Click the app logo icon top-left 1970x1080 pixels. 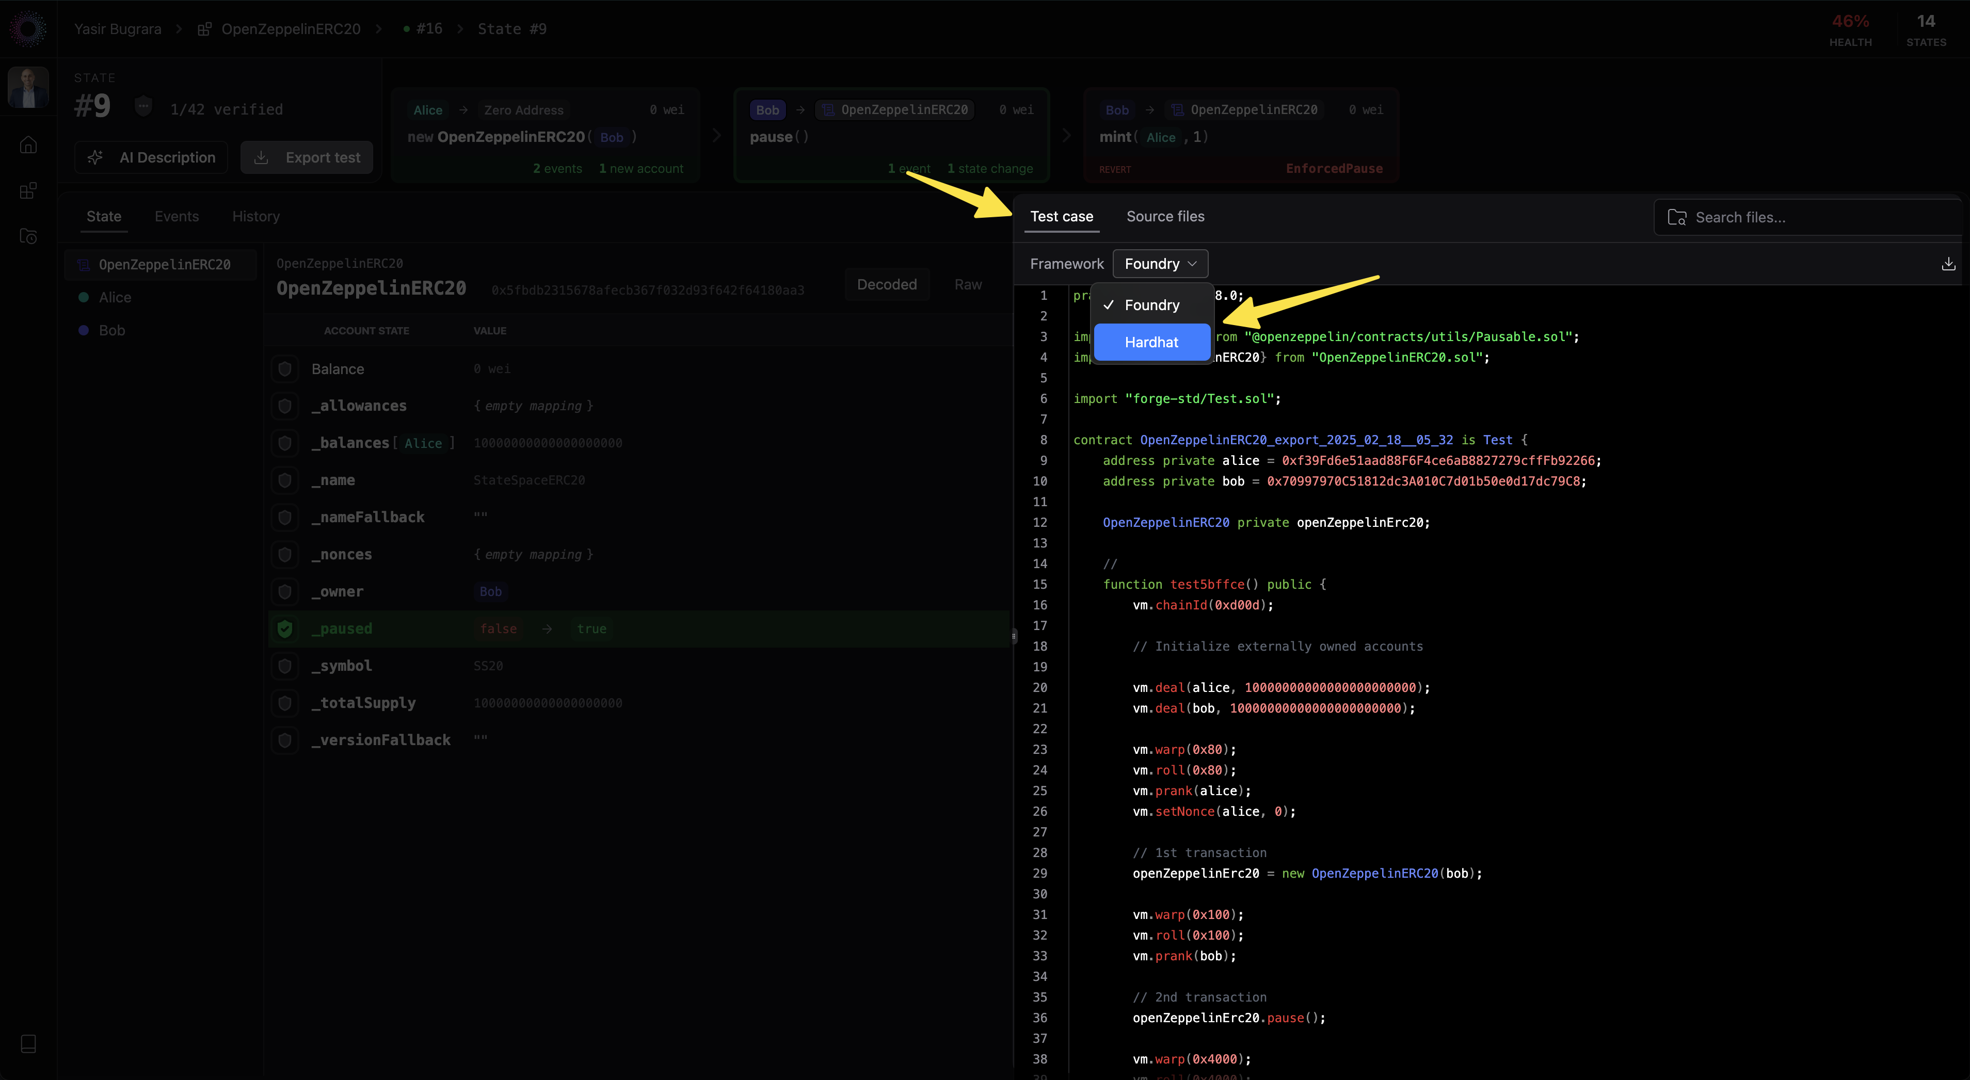tap(28, 29)
